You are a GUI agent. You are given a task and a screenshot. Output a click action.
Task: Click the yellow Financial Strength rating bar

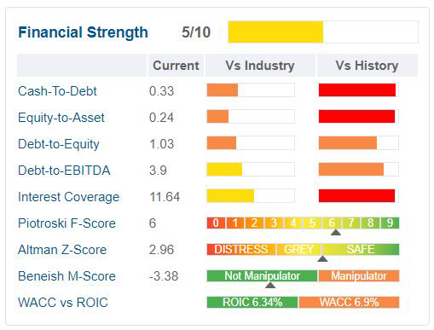pyautogui.click(x=275, y=32)
